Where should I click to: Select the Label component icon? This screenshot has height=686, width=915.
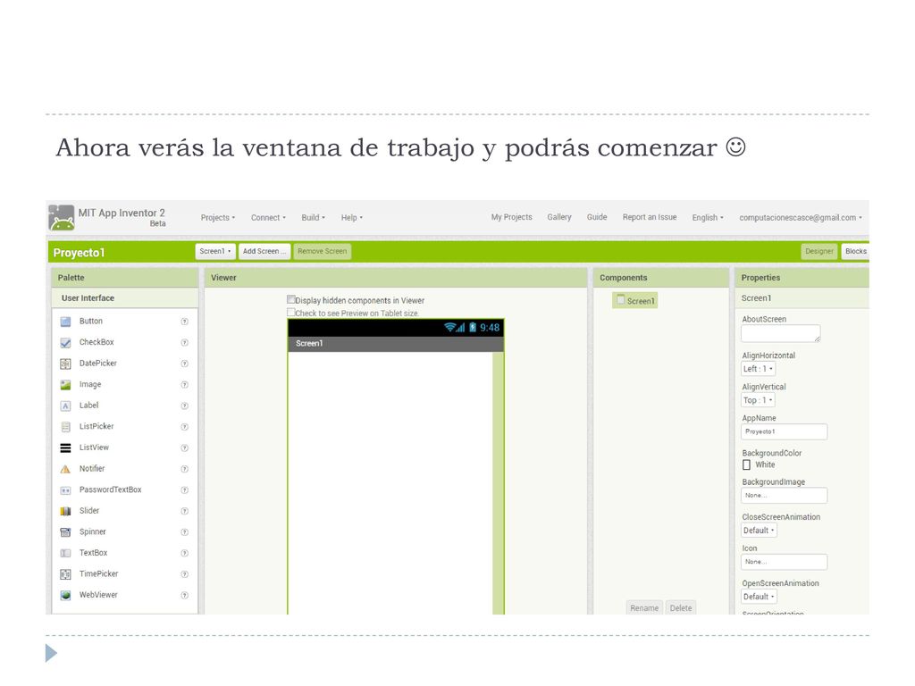click(65, 406)
